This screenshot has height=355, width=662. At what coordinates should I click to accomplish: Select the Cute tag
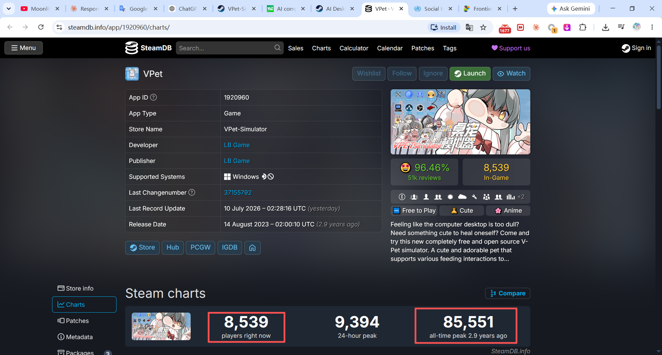pyautogui.click(x=462, y=211)
